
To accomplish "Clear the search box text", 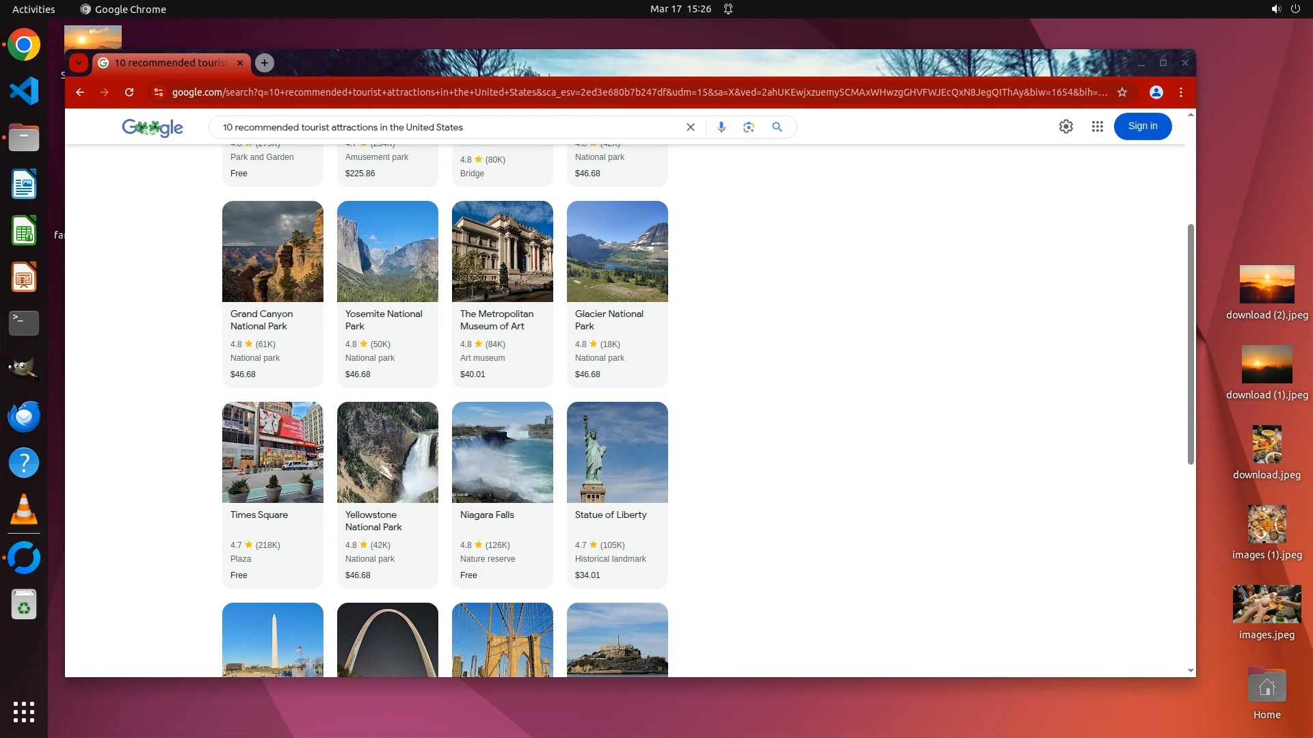I will (691, 127).
